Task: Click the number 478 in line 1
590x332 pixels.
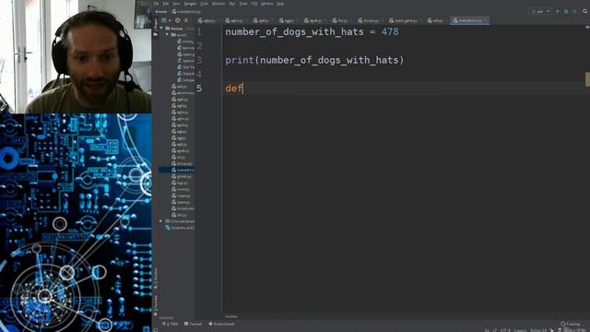Action: [x=390, y=31]
